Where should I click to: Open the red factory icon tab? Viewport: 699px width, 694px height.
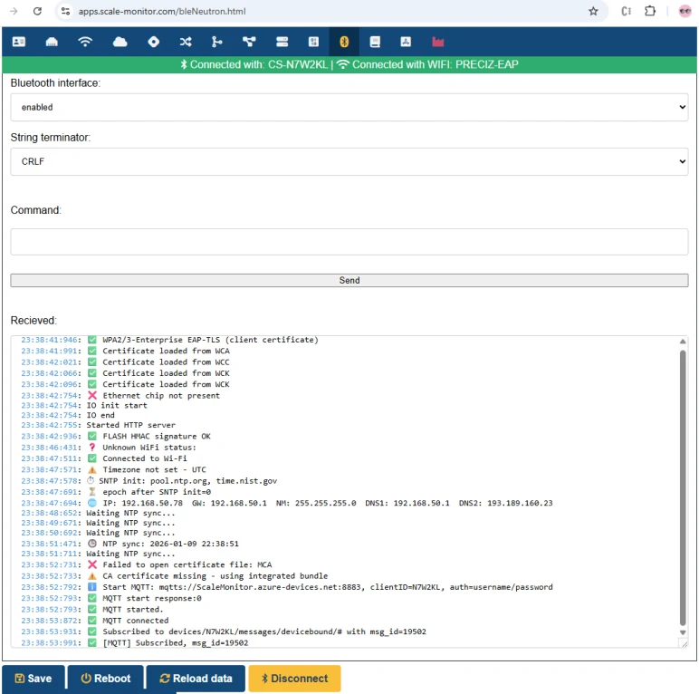click(x=437, y=42)
